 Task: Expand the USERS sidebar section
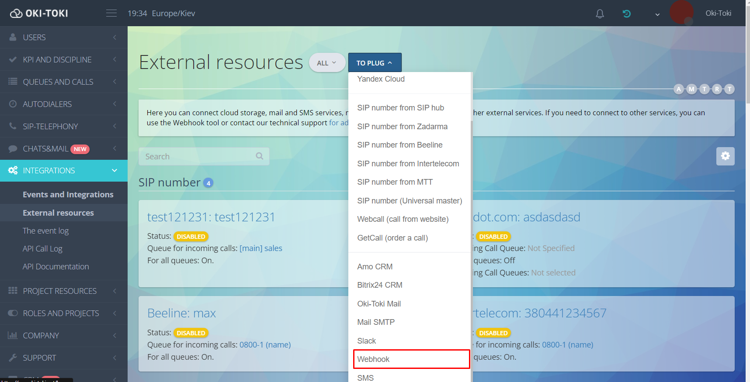tap(63, 38)
